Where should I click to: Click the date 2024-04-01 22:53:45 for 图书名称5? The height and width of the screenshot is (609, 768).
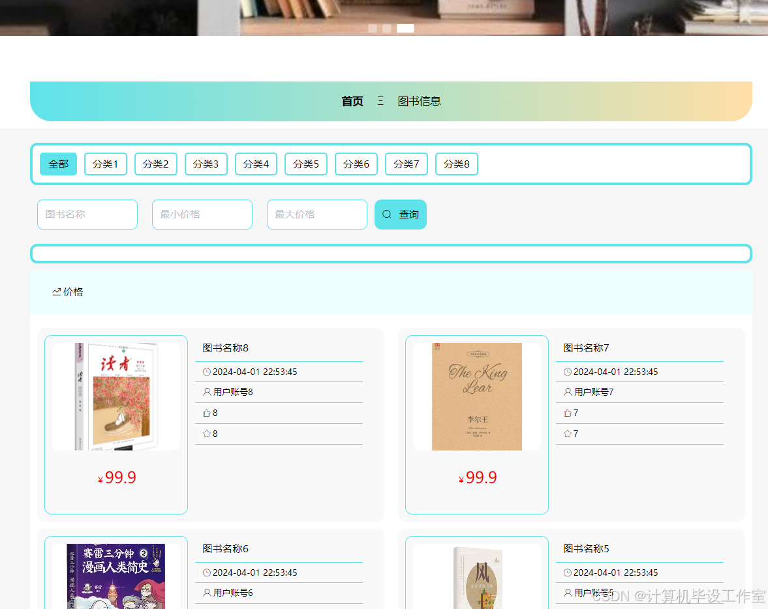pyautogui.click(x=616, y=572)
